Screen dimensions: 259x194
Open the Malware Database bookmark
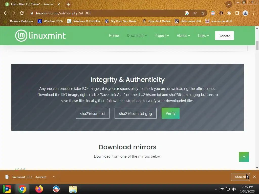click(19, 21)
